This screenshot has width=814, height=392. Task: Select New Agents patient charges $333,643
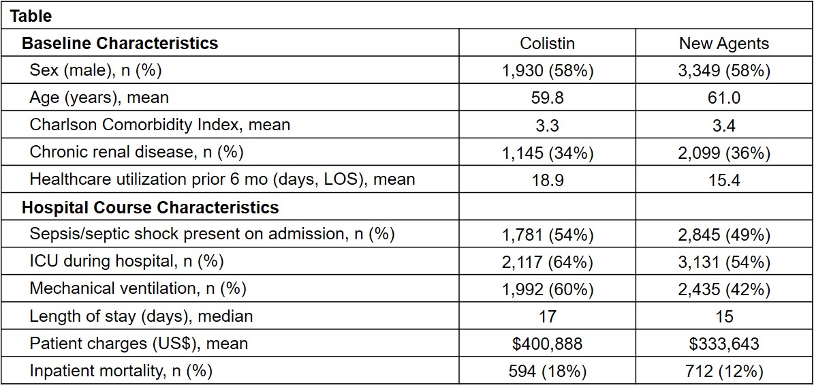724,344
